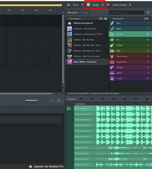Image resolution: width=152 pixels, height=169 pixels.
Task: Select the Kitty Compress E loop
Action: (x=113, y=131)
